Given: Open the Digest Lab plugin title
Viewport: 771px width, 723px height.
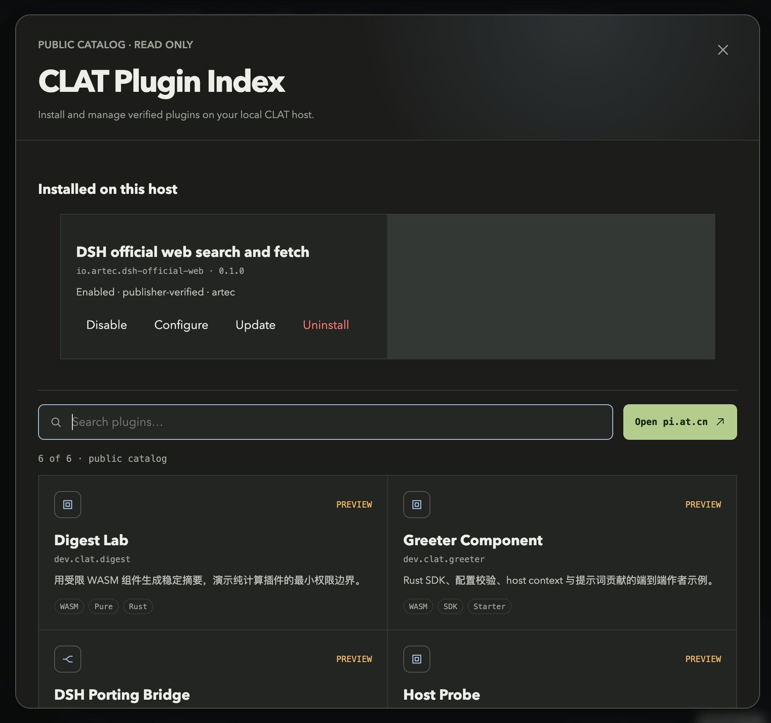Looking at the screenshot, I should pos(91,540).
